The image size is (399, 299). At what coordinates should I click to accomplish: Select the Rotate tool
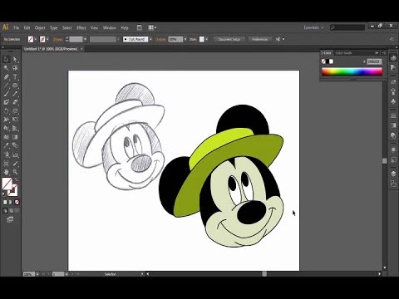tap(7, 111)
